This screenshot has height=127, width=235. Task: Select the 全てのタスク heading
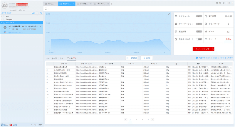point(6,13)
